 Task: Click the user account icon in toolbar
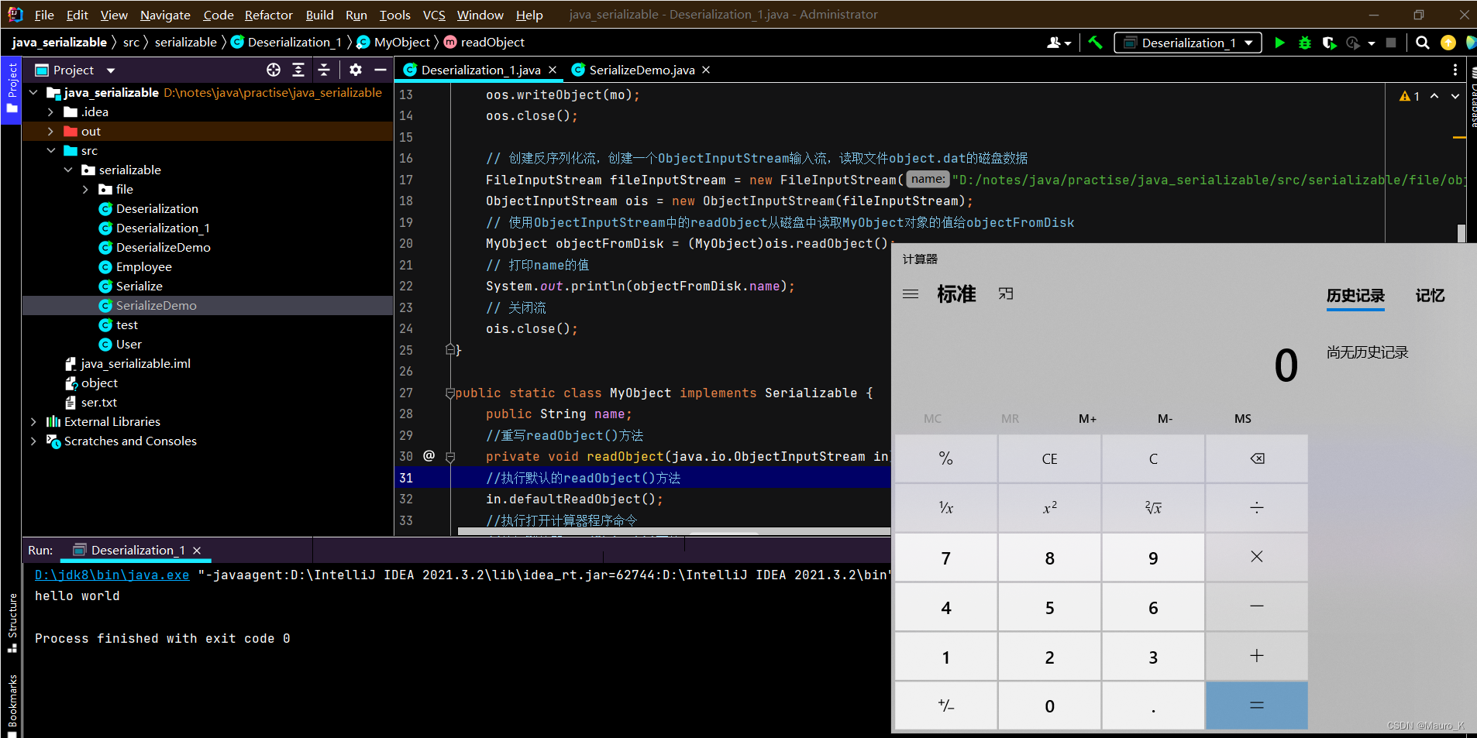(x=1058, y=43)
